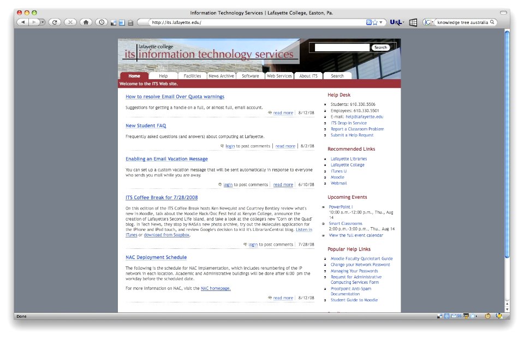Click the gray package icon in toolbar

coord(130,23)
